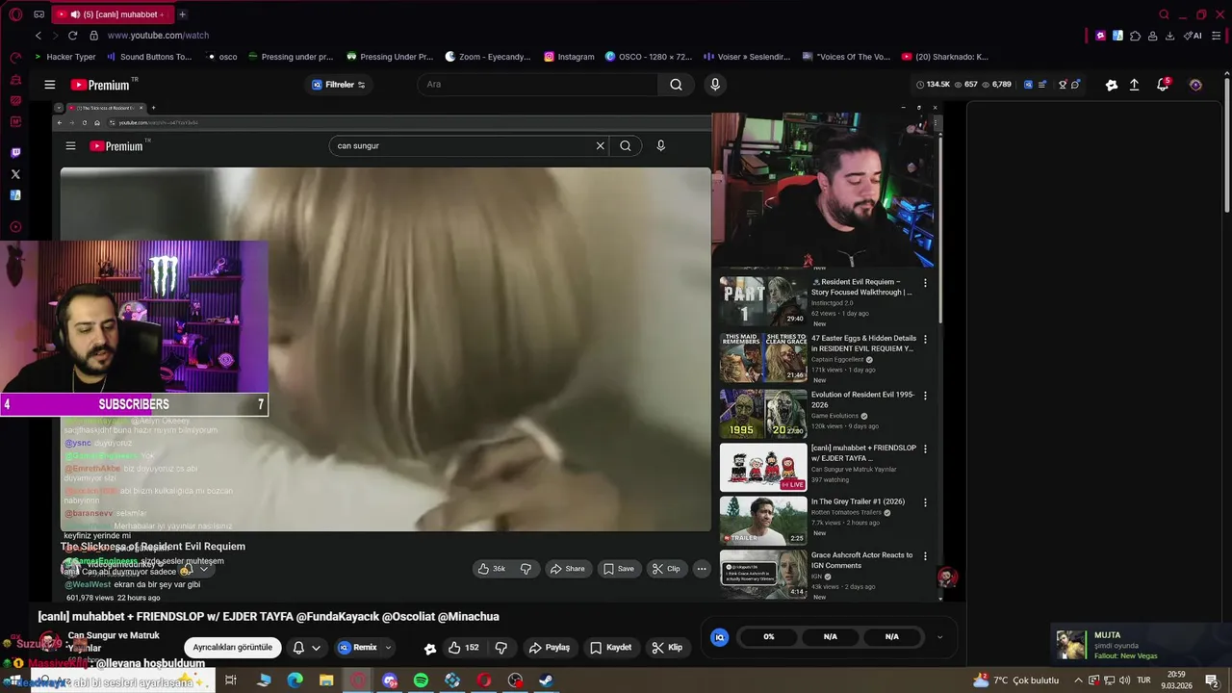Open the '(20) Sharknado' bookmark
This screenshot has width=1232, height=693.
click(x=945, y=57)
